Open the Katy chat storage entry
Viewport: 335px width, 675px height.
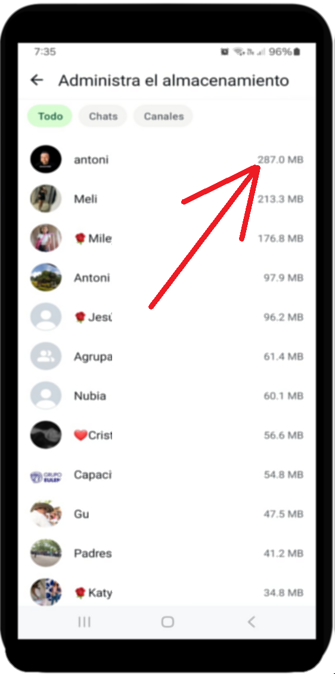pyautogui.click(x=167, y=593)
